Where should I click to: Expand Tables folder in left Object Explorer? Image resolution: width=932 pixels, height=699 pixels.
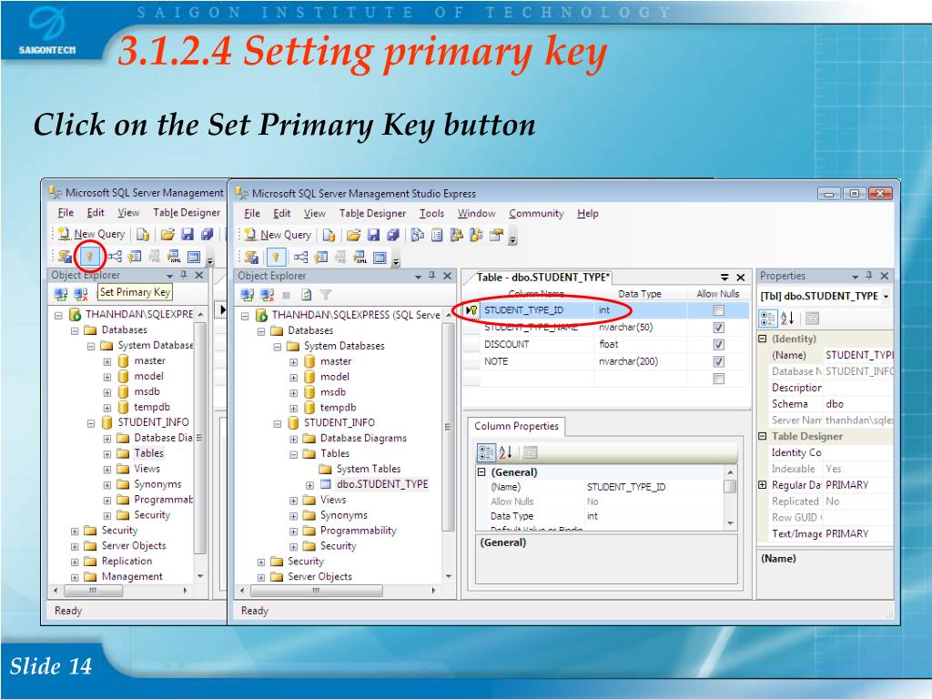(107, 454)
